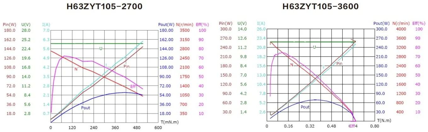Screen dimensions: 428x132
Task: Select the 0.48 torque axis tick label
Action: (331, 126)
